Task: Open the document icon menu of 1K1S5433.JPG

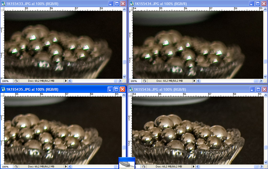Action: (x=3, y=3)
